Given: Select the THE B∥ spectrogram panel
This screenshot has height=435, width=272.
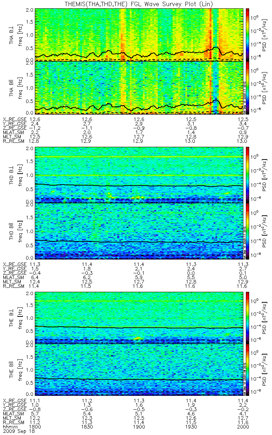Looking at the screenshot, I should pyautogui.click(x=139, y=369).
